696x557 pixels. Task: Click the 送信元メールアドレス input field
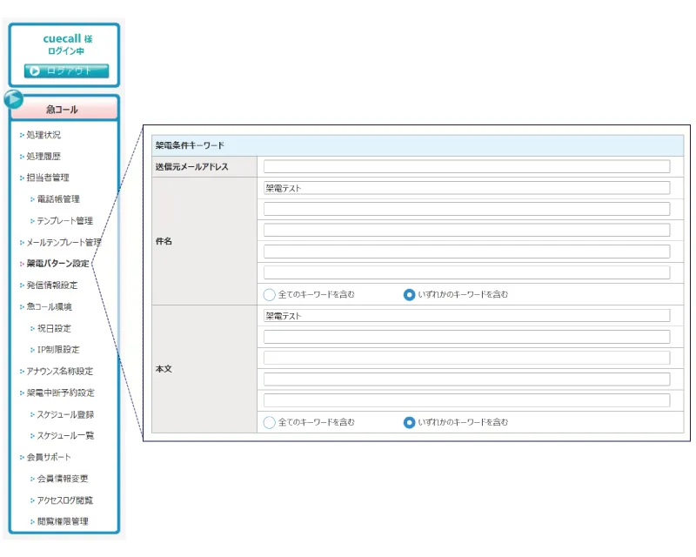click(x=466, y=166)
